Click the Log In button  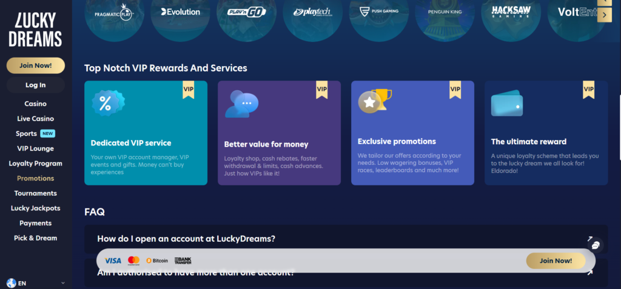point(35,85)
